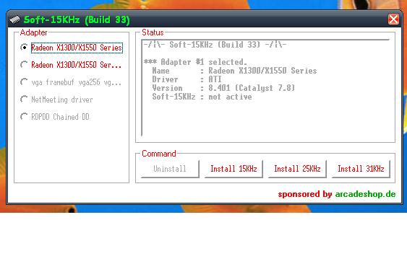This screenshot has height=277, width=407.
Task: Click the 'Name : Radeon X1300/X1550 Series' line
Action: click(x=234, y=71)
